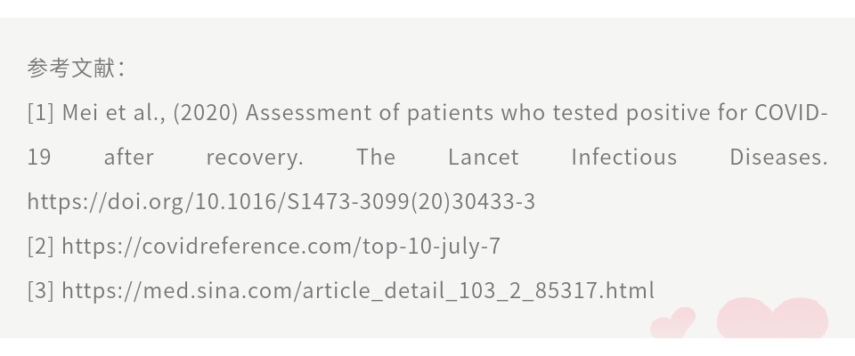Click the [1] reference number
This screenshot has height=356, width=855.
(x=41, y=113)
